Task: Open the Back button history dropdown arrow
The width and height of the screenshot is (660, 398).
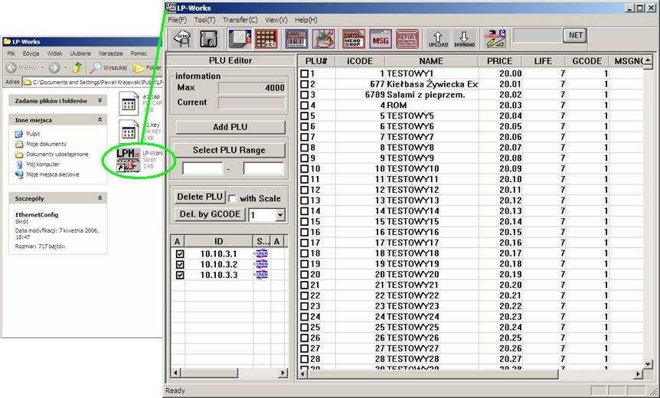Action: point(43,67)
